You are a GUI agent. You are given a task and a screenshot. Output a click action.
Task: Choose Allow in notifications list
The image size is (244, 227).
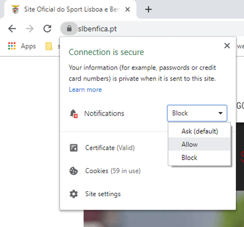click(200, 144)
